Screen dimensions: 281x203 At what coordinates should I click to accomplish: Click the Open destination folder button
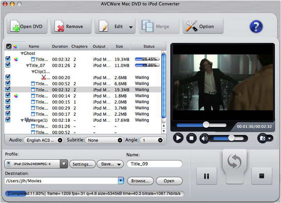coord(169,181)
